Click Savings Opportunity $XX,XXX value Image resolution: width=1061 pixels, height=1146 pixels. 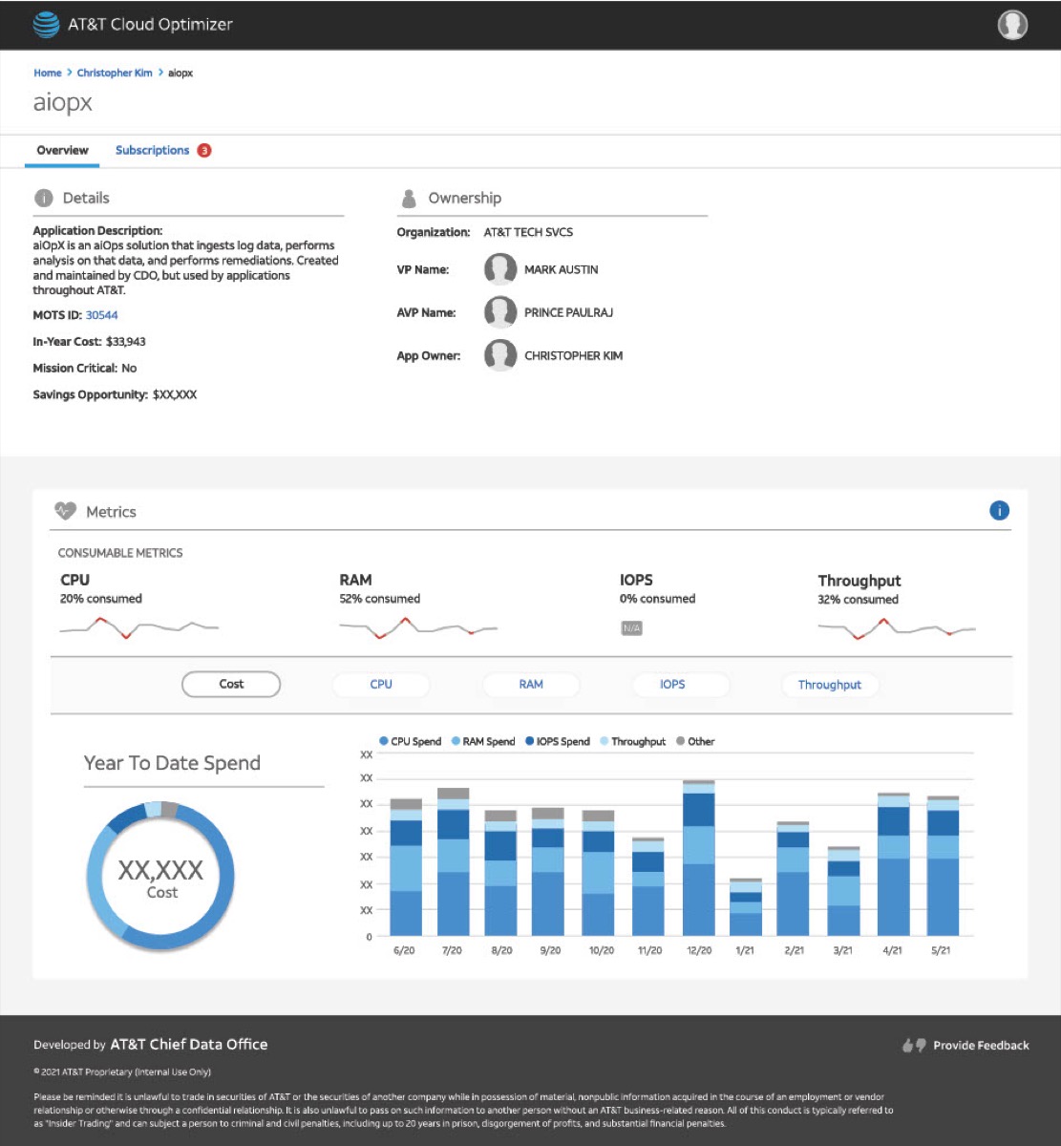pyautogui.click(x=175, y=394)
